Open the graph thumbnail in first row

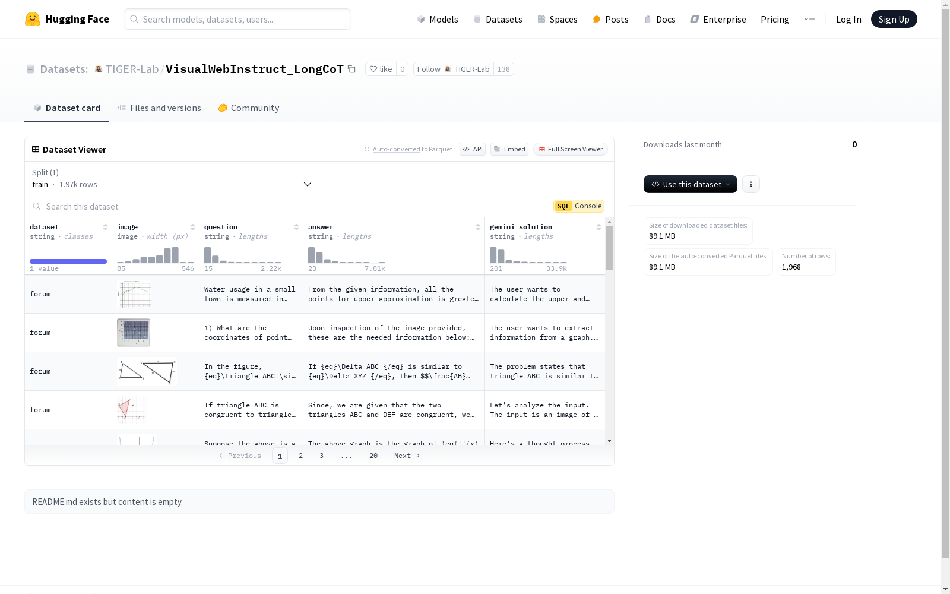[134, 294]
